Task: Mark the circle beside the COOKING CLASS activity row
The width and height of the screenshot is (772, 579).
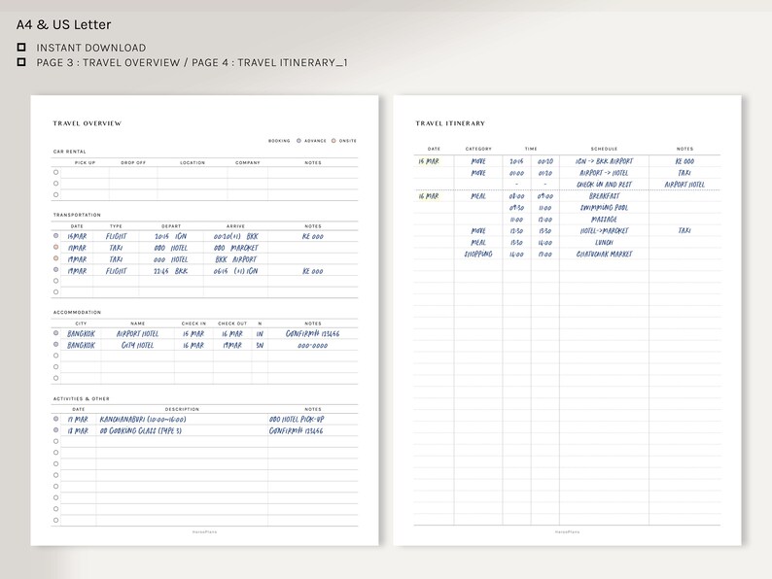Action: (x=56, y=430)
